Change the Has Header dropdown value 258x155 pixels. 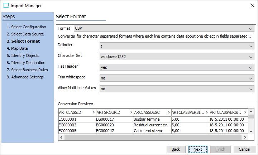point(177,67)
